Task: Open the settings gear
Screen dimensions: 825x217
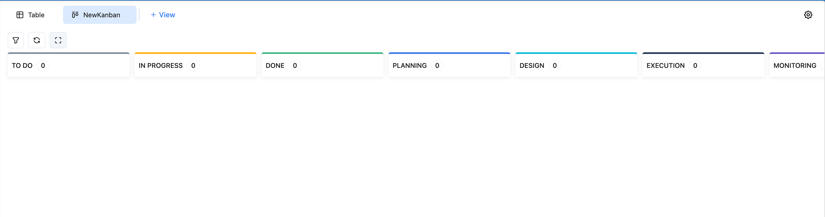Action: (808, 15)
